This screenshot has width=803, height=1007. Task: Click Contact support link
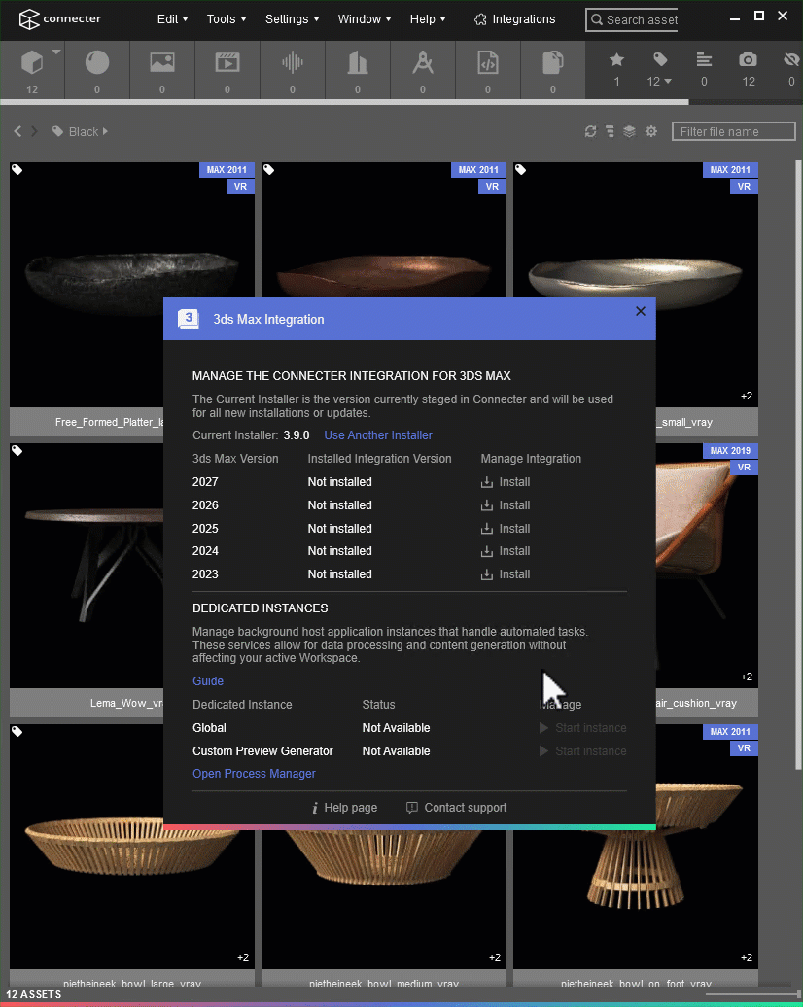click(x=456, y=808)
